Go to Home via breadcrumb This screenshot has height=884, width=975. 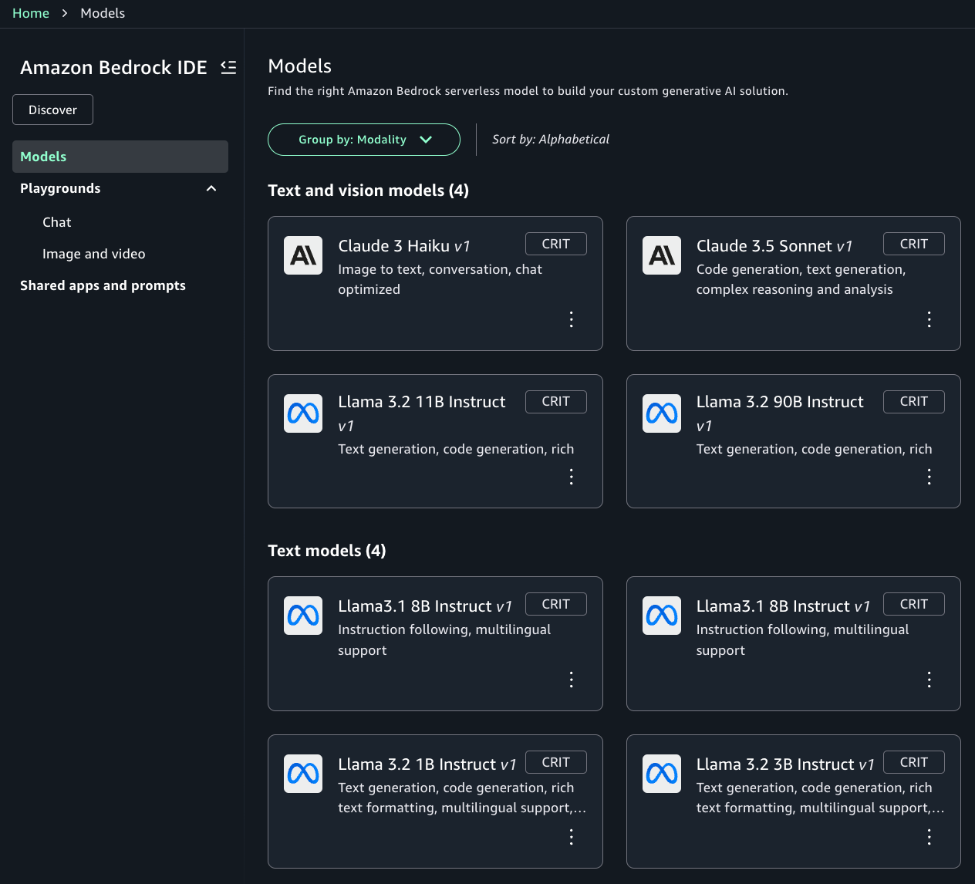pos(31,13)
